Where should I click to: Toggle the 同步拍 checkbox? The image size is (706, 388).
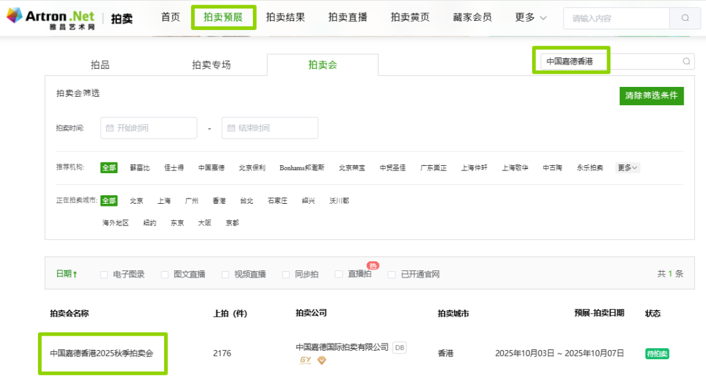pyautogui.click(x=286, y=274)
